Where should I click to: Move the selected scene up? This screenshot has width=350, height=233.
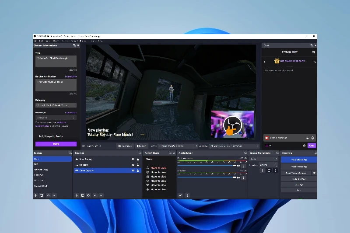(49, 195)
